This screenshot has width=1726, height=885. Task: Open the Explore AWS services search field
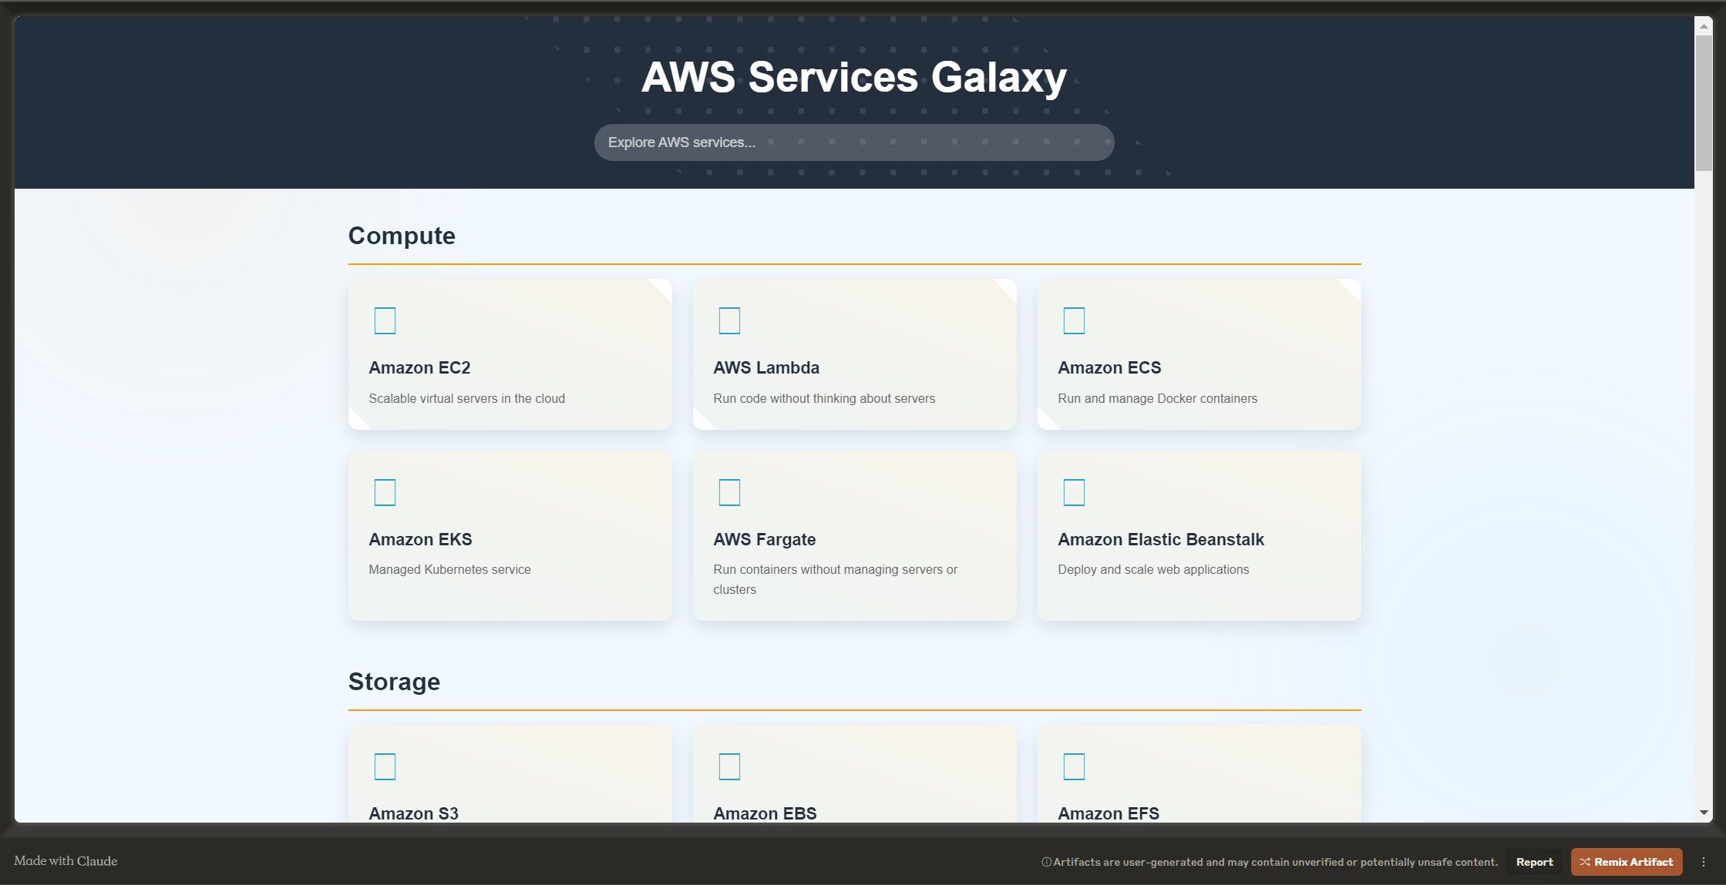tap(854, 141)
